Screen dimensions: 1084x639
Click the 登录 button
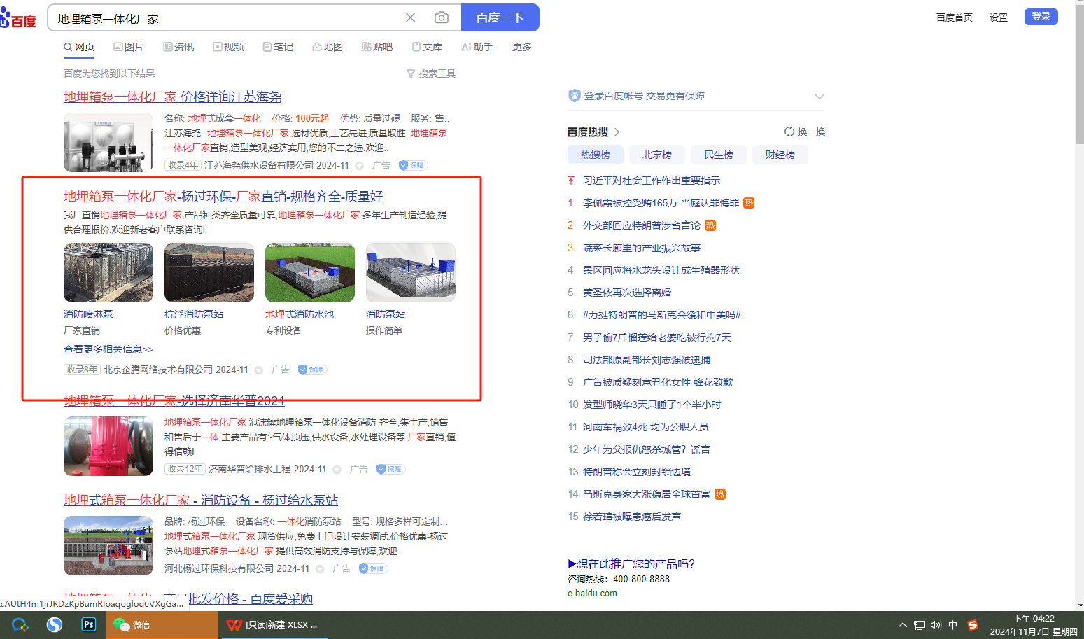point(1041,17)
